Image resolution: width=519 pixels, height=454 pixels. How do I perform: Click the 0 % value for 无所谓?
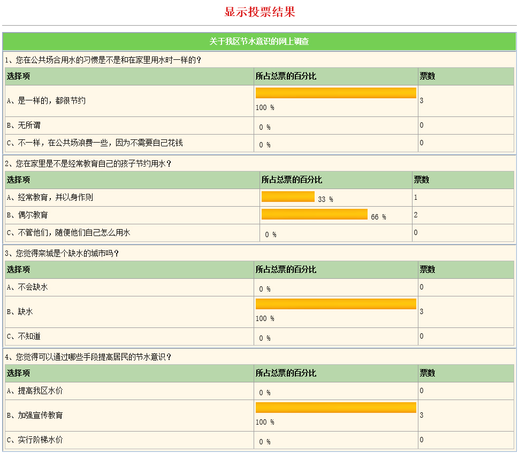pyautogui.click(x=265, y=127)
